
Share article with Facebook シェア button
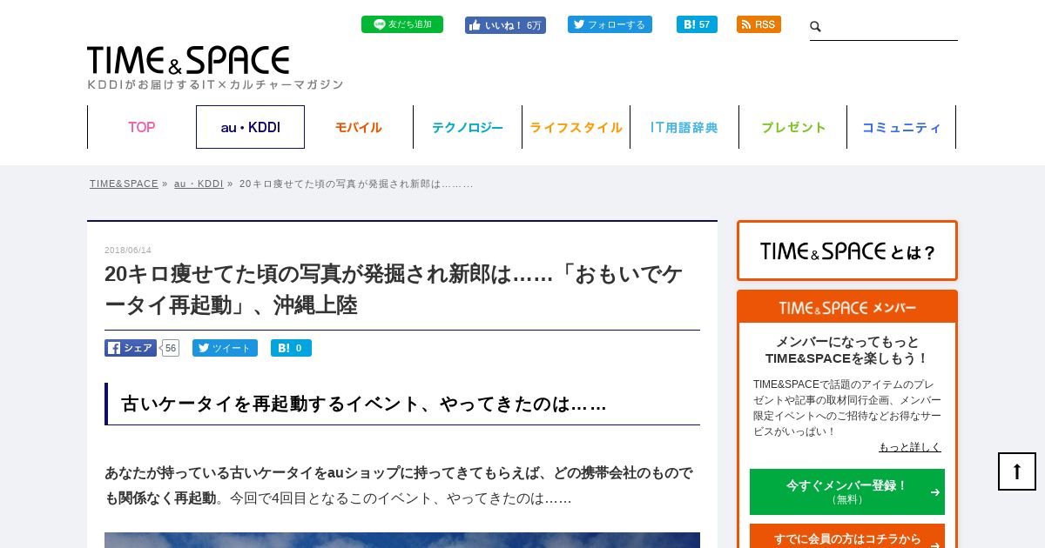tap(131, 348)
